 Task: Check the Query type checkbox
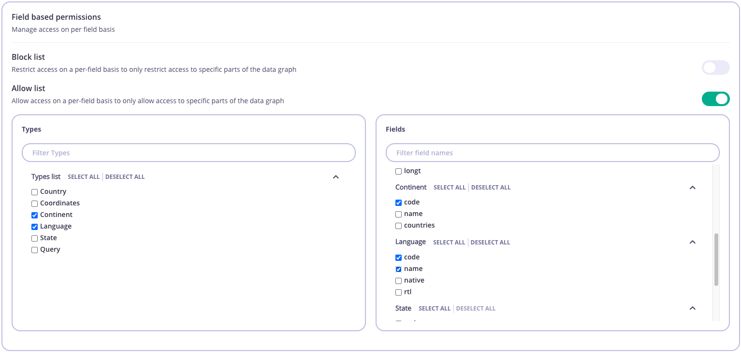click(x=34, y=249)
